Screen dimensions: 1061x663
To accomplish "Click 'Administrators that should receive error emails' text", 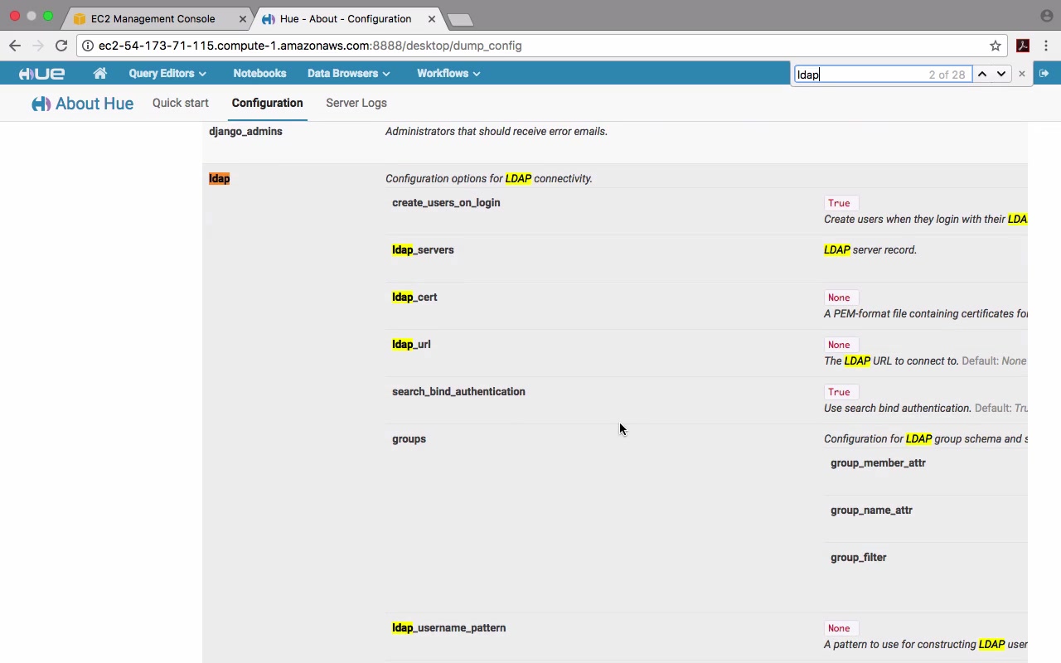I will click(x=497, y=131).
